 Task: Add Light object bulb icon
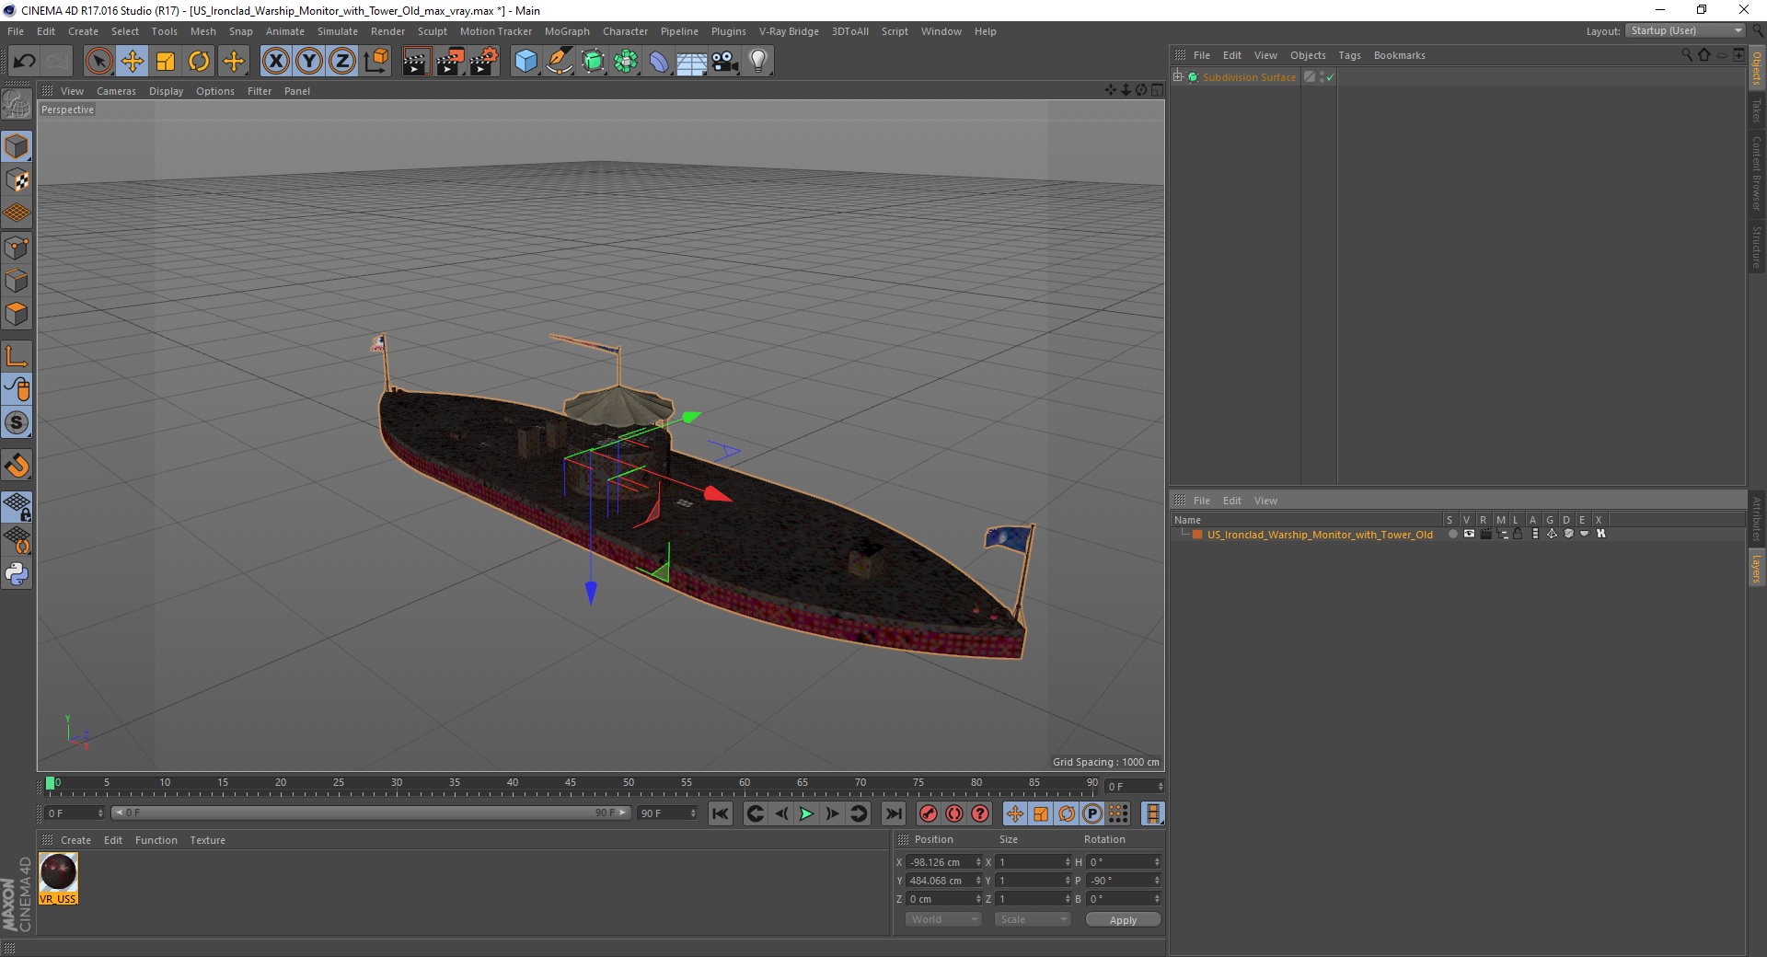pos(758,62)
